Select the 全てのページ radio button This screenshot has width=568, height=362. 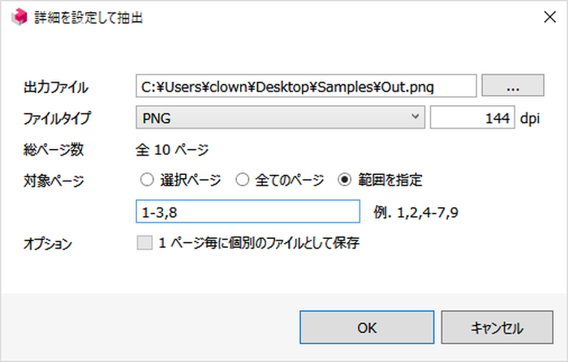tap(243, 179)
